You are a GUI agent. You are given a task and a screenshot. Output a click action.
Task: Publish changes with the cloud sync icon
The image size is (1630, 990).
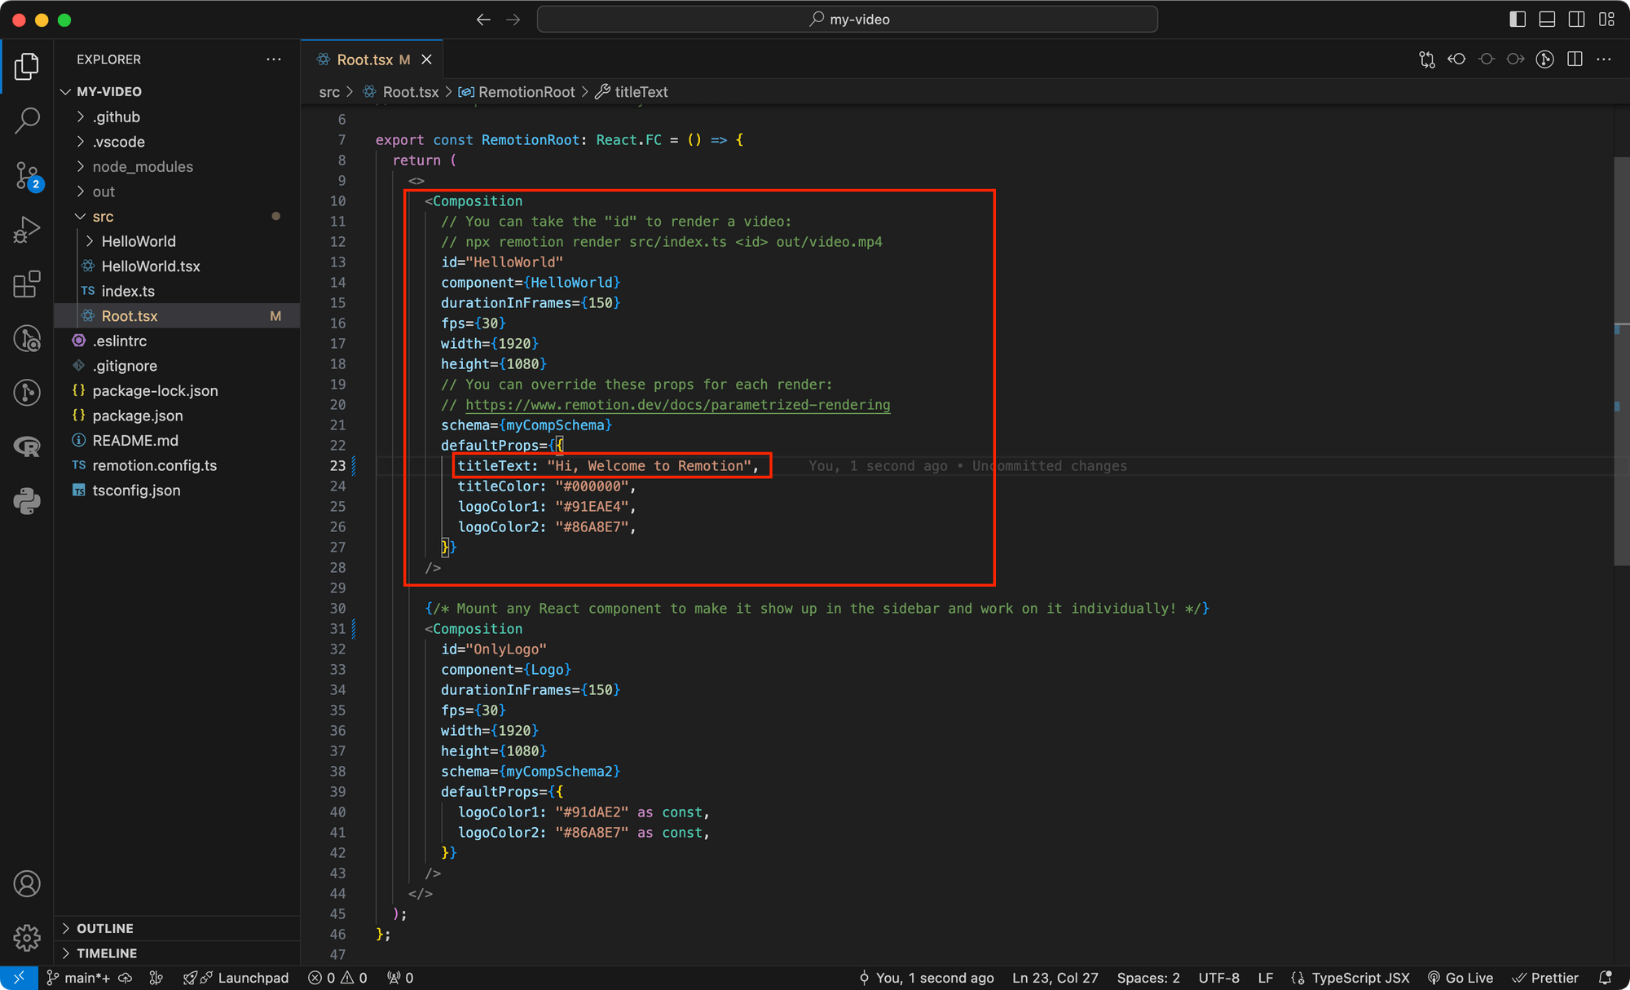click(126, 978)
